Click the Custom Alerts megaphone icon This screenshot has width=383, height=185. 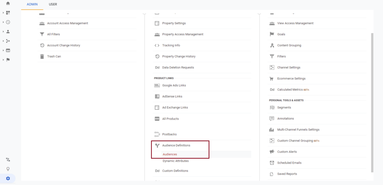(x=272, y=152)
